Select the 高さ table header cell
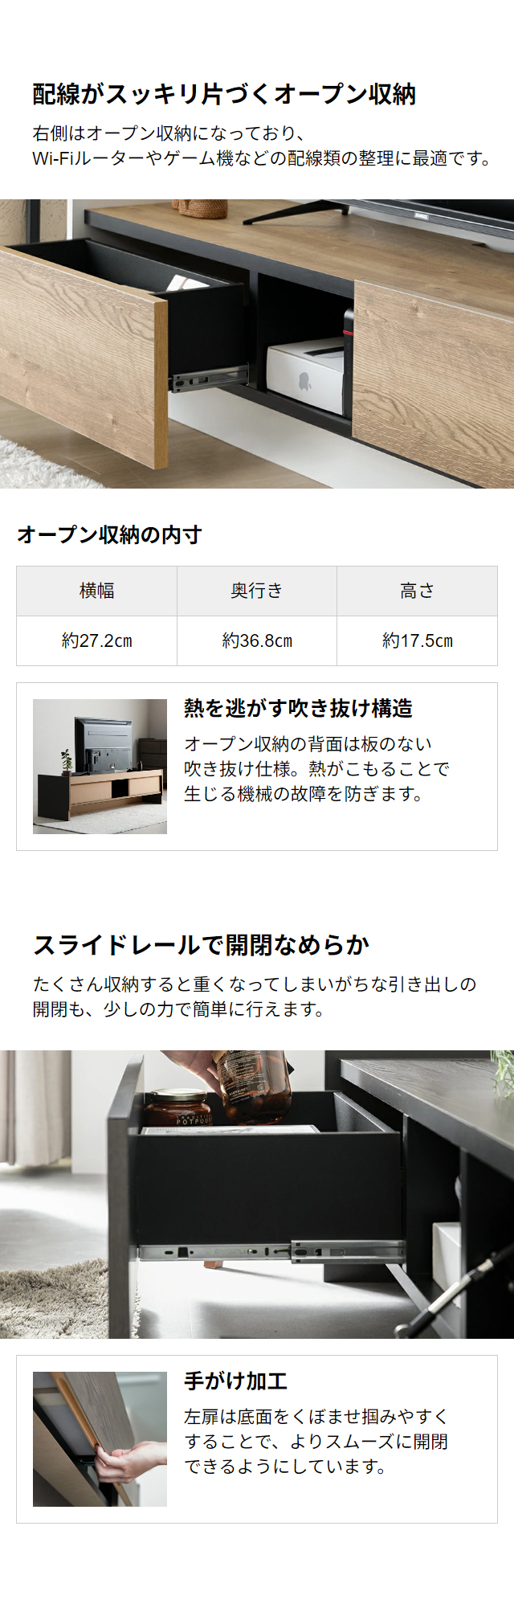The height and width of the screenshot is (1604, 514). click(x=417, y=591)
